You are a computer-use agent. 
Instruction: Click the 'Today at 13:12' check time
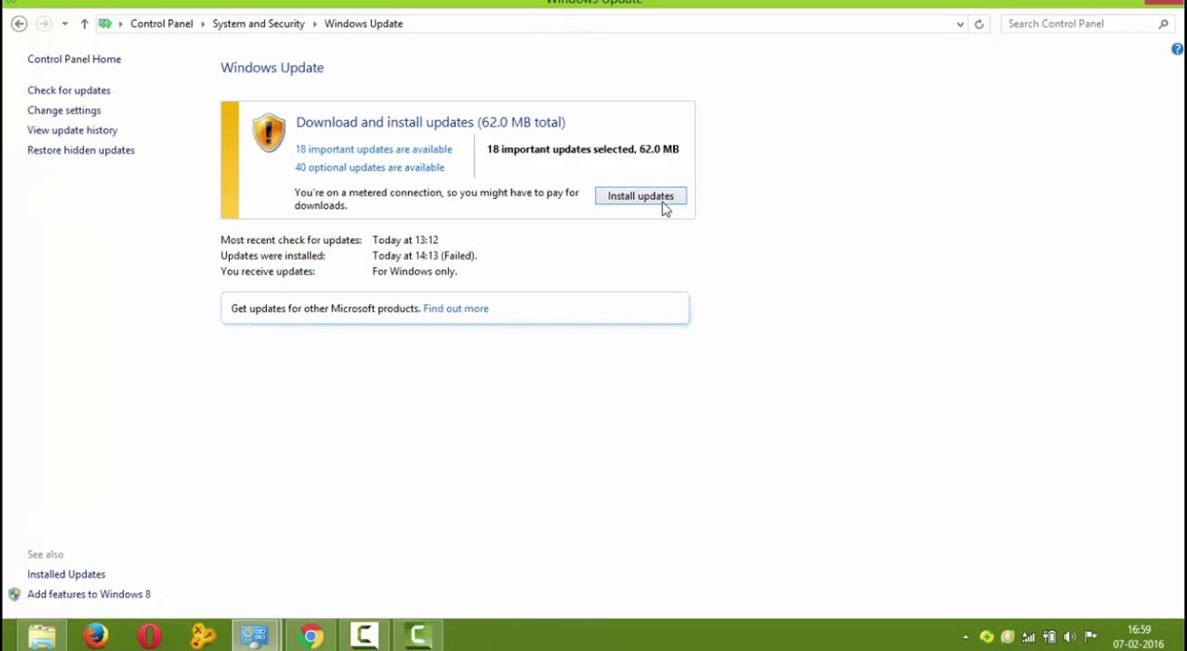point(405,241)
